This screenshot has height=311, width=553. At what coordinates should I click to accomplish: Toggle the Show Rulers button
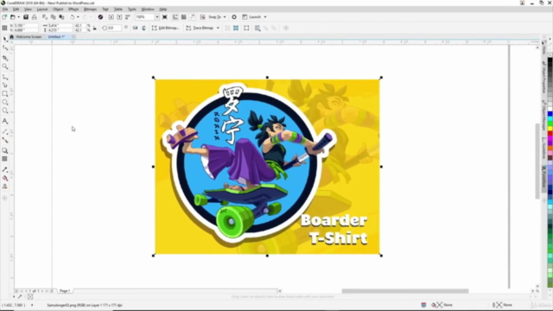(175, 17)
